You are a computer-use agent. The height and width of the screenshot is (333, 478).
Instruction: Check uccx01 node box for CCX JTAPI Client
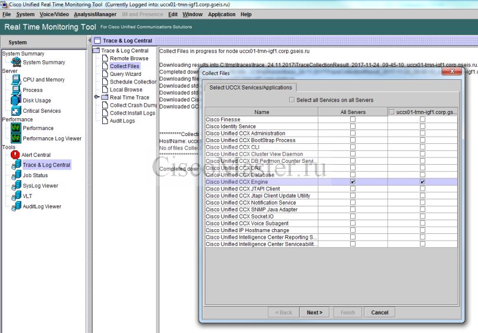[x=422, y=189]
